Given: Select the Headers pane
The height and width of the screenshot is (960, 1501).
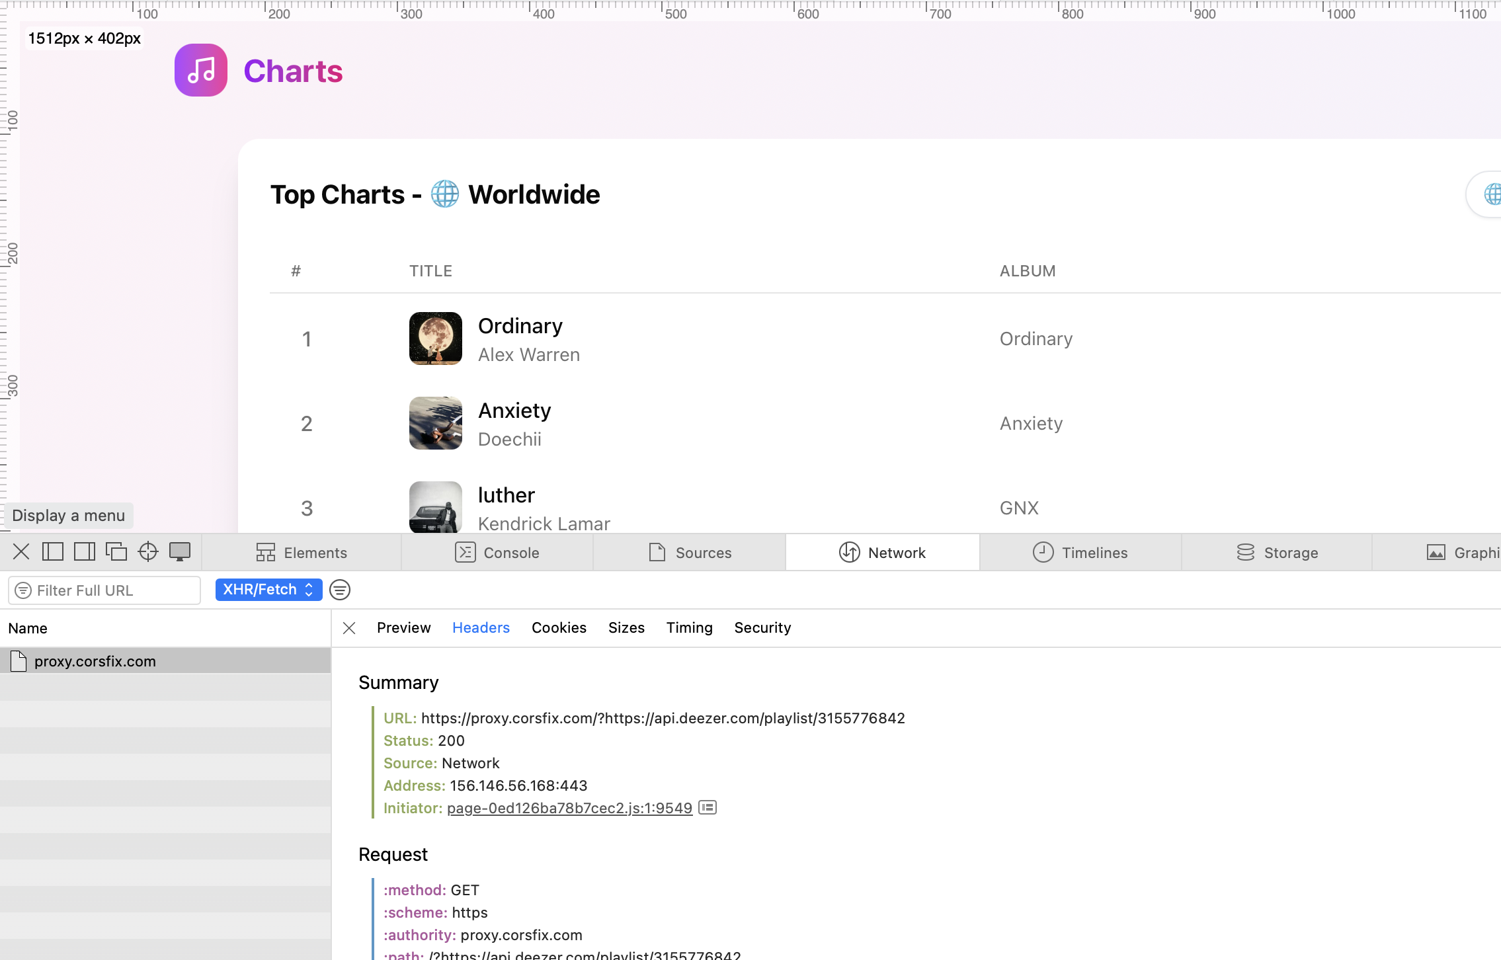Looking at the screenshot, I should 481,628.
